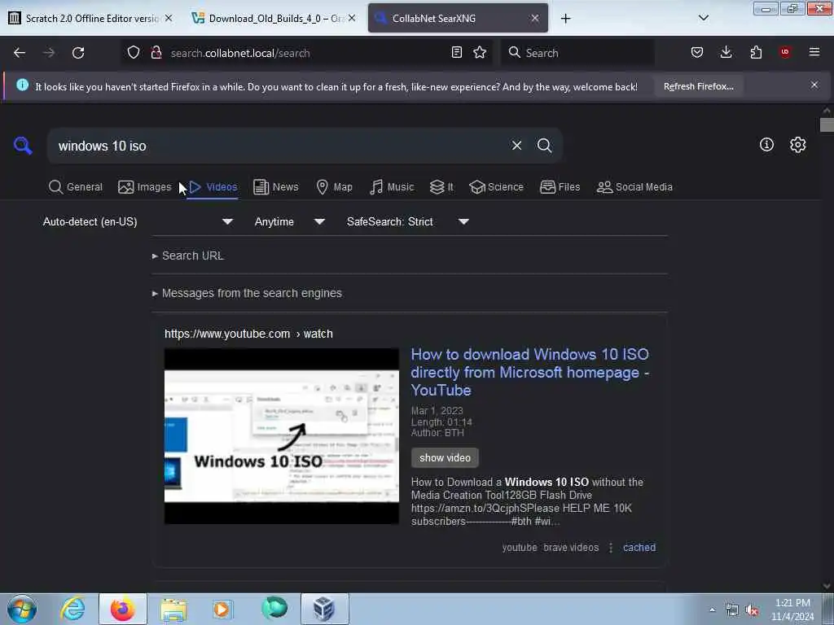Open the Downloads panel icon
This screenshot has height=625, width=834.
726,52
